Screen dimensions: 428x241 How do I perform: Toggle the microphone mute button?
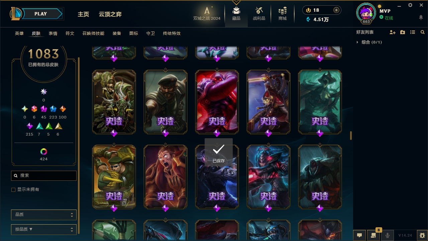point(388,235)
